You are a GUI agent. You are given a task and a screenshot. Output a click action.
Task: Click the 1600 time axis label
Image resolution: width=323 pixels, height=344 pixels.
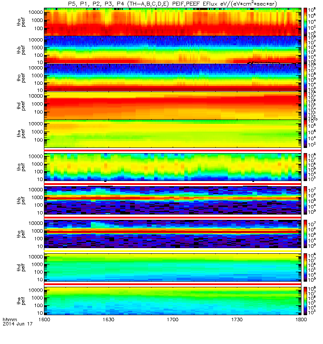[44, 319]
